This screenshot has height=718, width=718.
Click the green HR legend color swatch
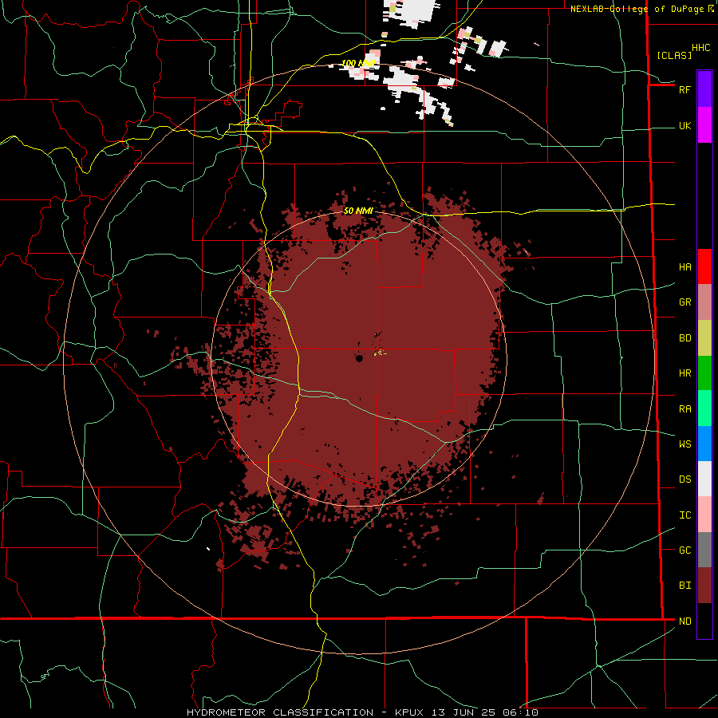[x=704, y=373]
